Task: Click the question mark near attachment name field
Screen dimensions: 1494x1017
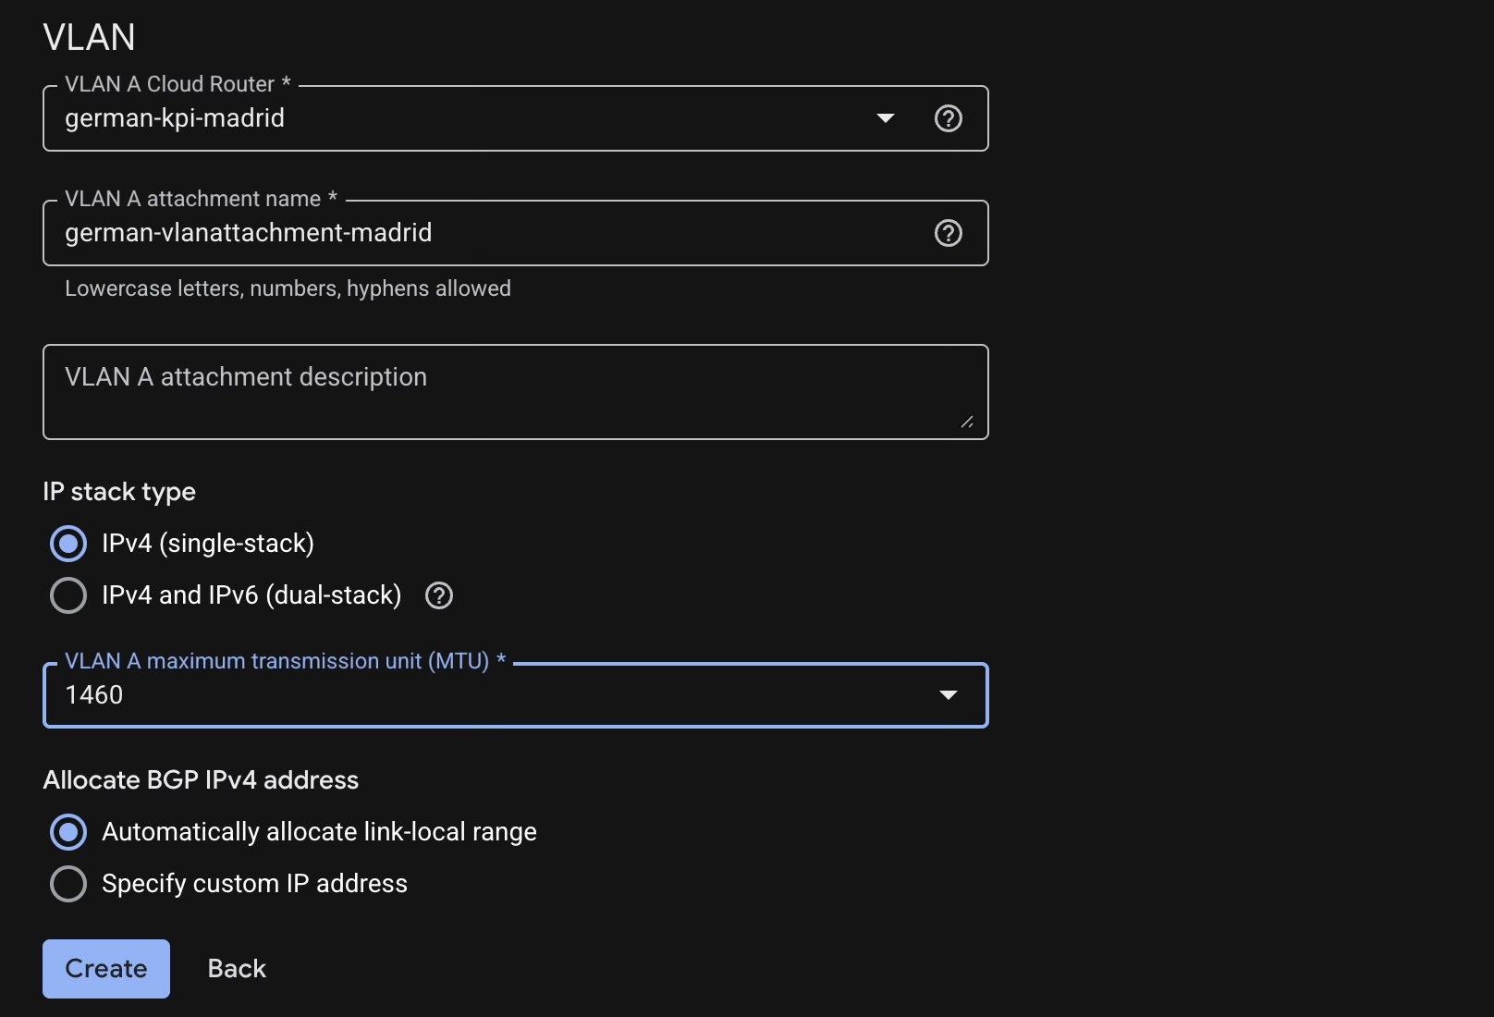Action: click(x=949, y=233)
